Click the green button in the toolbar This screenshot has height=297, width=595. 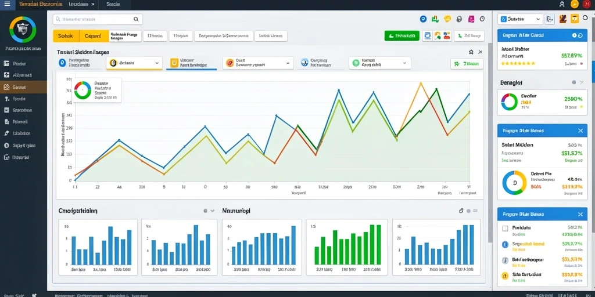402,35
